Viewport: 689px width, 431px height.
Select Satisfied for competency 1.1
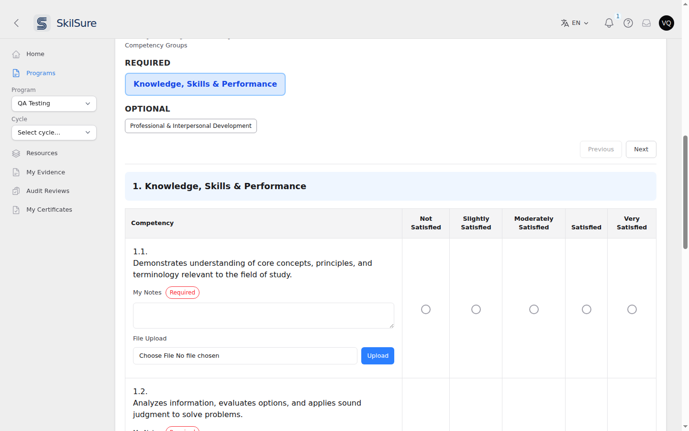tap(587, 309)
